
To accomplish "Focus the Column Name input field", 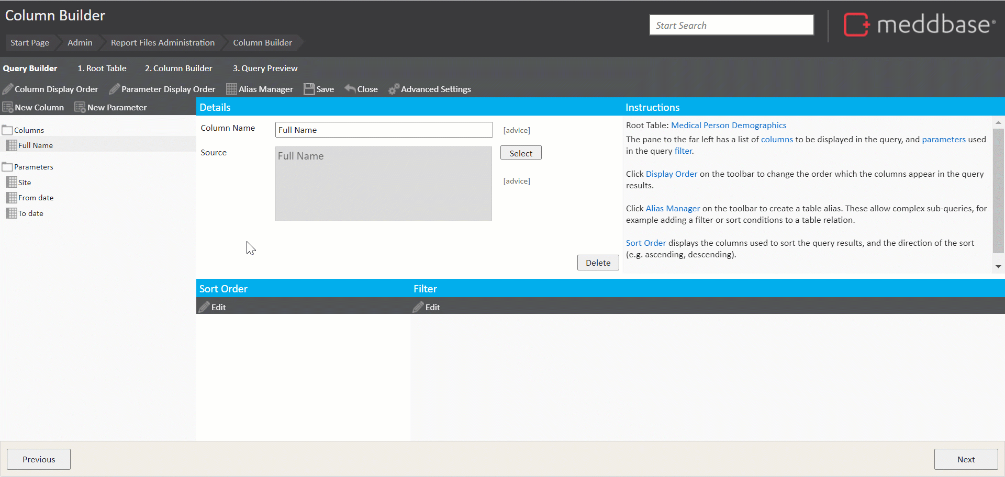I will tap(384, 130).
